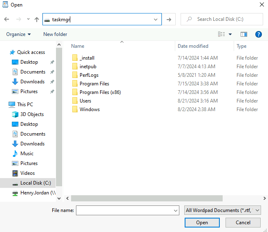Select the _install folder icon

pos(75,58)
